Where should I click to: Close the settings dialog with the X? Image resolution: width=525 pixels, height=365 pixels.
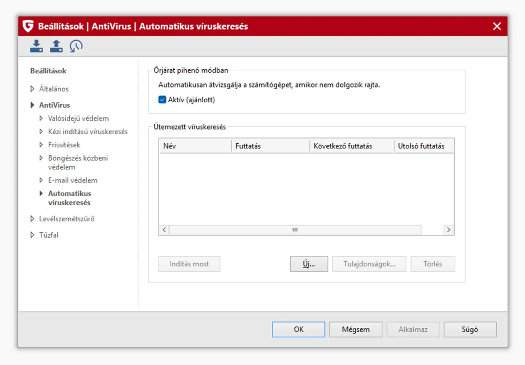coord(497,26)
